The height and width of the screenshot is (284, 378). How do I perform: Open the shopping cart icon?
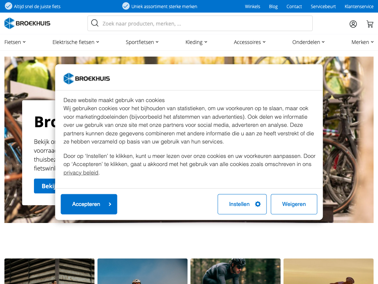point(370,24)
